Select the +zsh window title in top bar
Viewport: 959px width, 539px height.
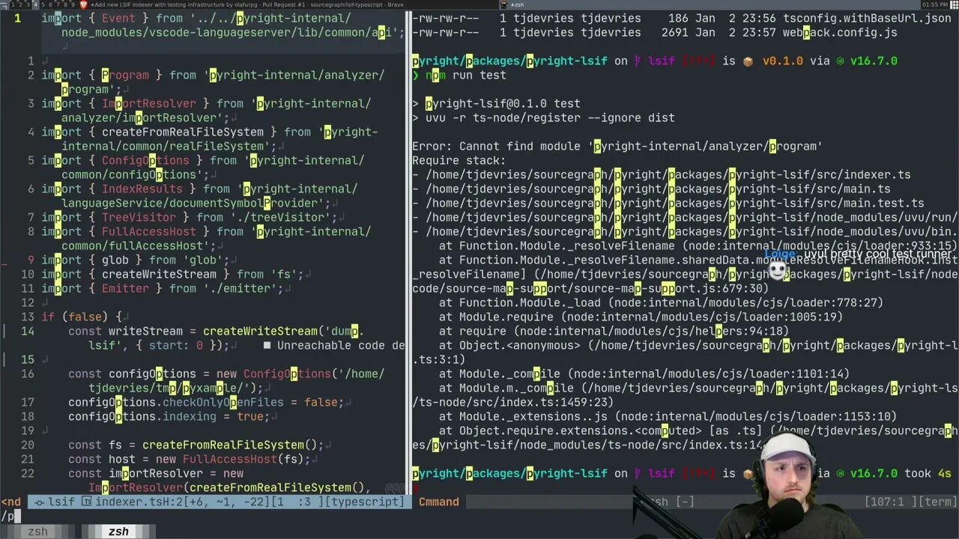click(x=517, y=4)
